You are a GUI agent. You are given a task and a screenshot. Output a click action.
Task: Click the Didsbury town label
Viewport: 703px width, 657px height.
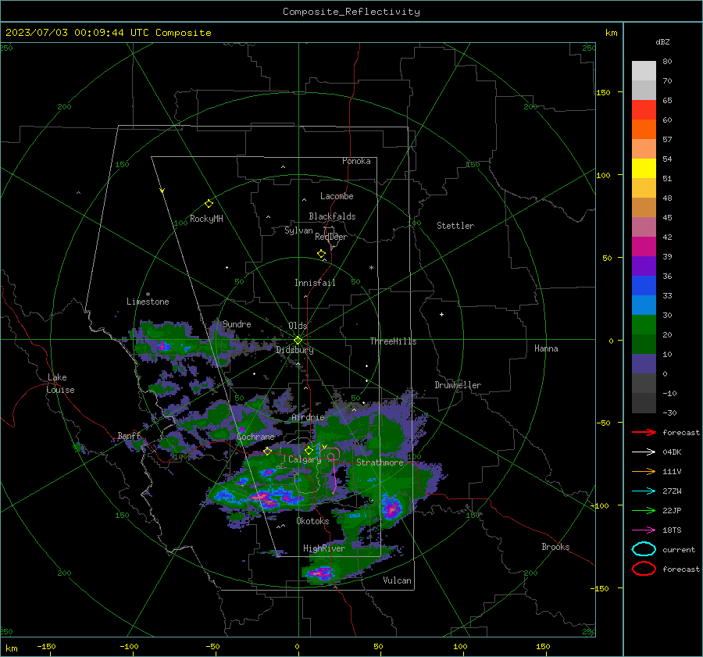click(294, 350)
